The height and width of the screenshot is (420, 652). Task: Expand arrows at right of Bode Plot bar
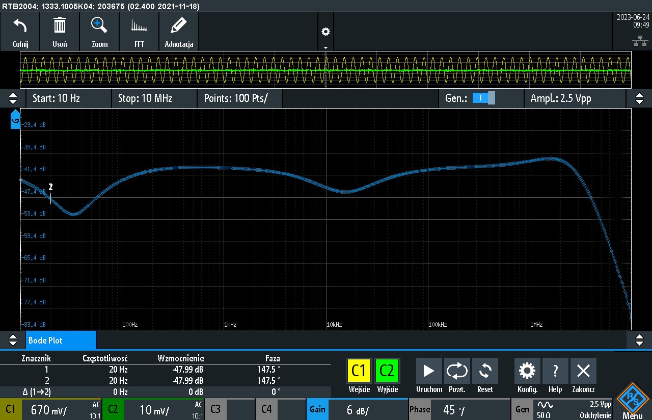point(639,339)
